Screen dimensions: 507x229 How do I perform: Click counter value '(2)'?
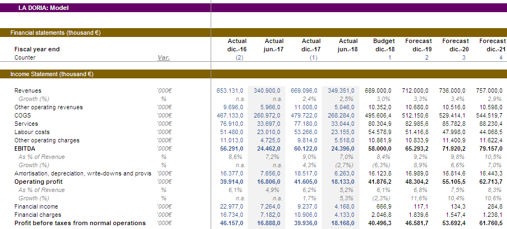pos(239,57)
